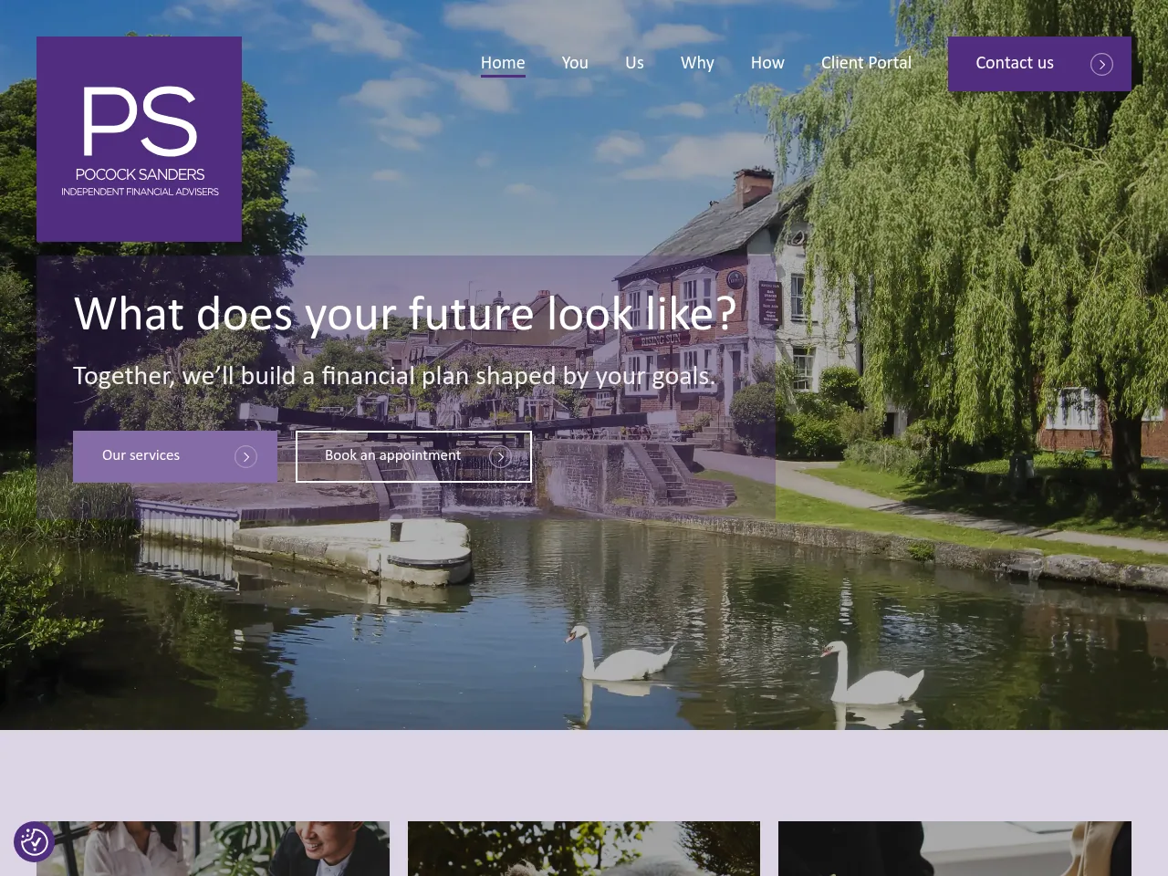The image size is (1168, 876).
Task: Click the arrow icon in Contact us
Action: (1101, 64)
